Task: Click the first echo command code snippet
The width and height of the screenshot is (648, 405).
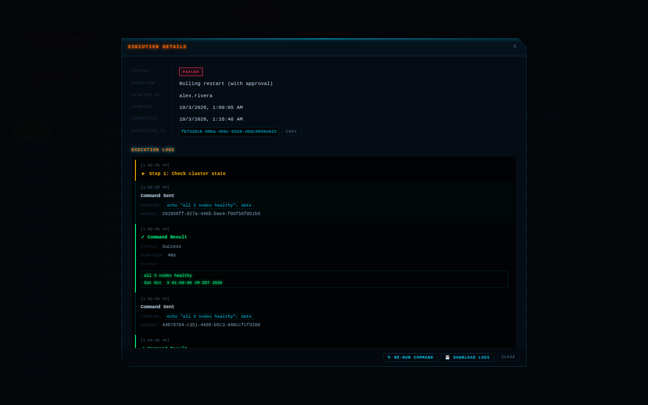Action: click(209, 205)
